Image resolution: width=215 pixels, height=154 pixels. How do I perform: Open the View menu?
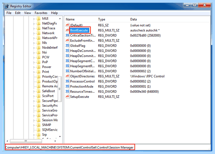click(x=28, y=13)
